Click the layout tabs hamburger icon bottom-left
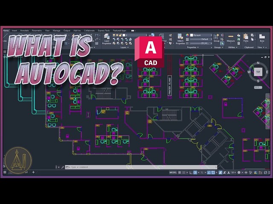The height and width of the screenshot is (204, 273). pos(5,172)
